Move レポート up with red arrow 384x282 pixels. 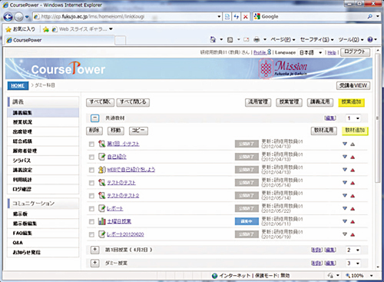tap(353, 209)
